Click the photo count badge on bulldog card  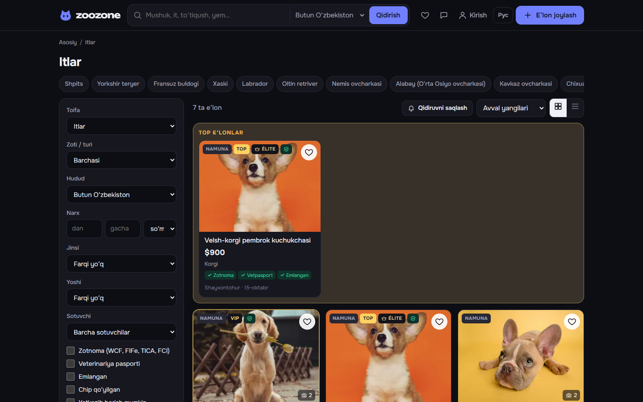[x=572, y=395]
